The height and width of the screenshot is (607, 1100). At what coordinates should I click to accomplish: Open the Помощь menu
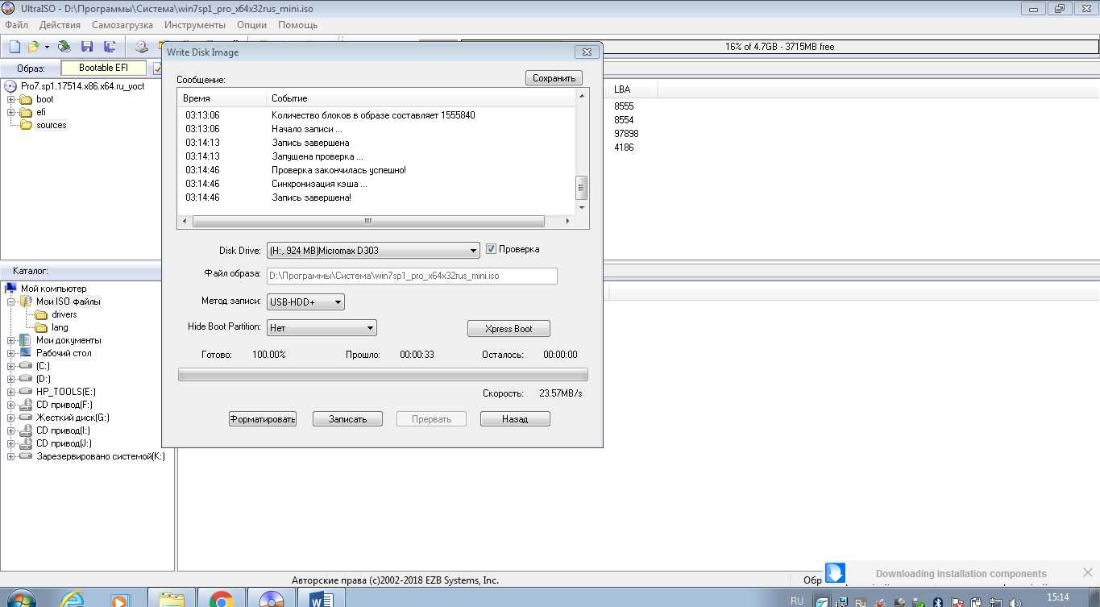(297, 25)
